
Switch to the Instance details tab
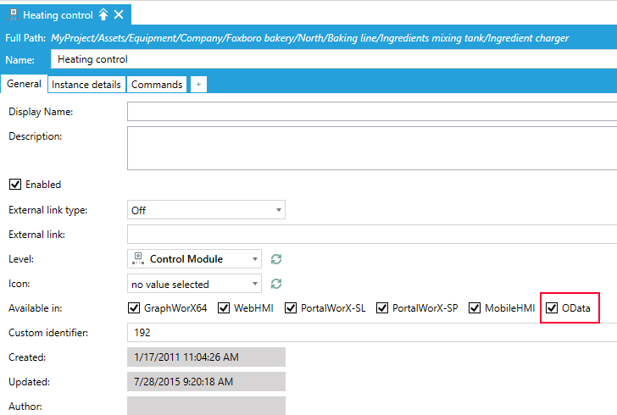click(86, 85)
